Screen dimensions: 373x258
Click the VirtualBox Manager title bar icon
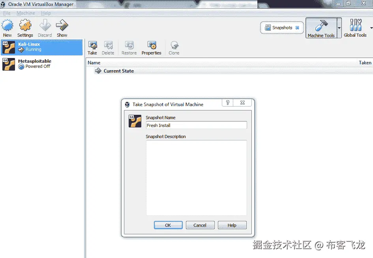(x=3, y=4)
